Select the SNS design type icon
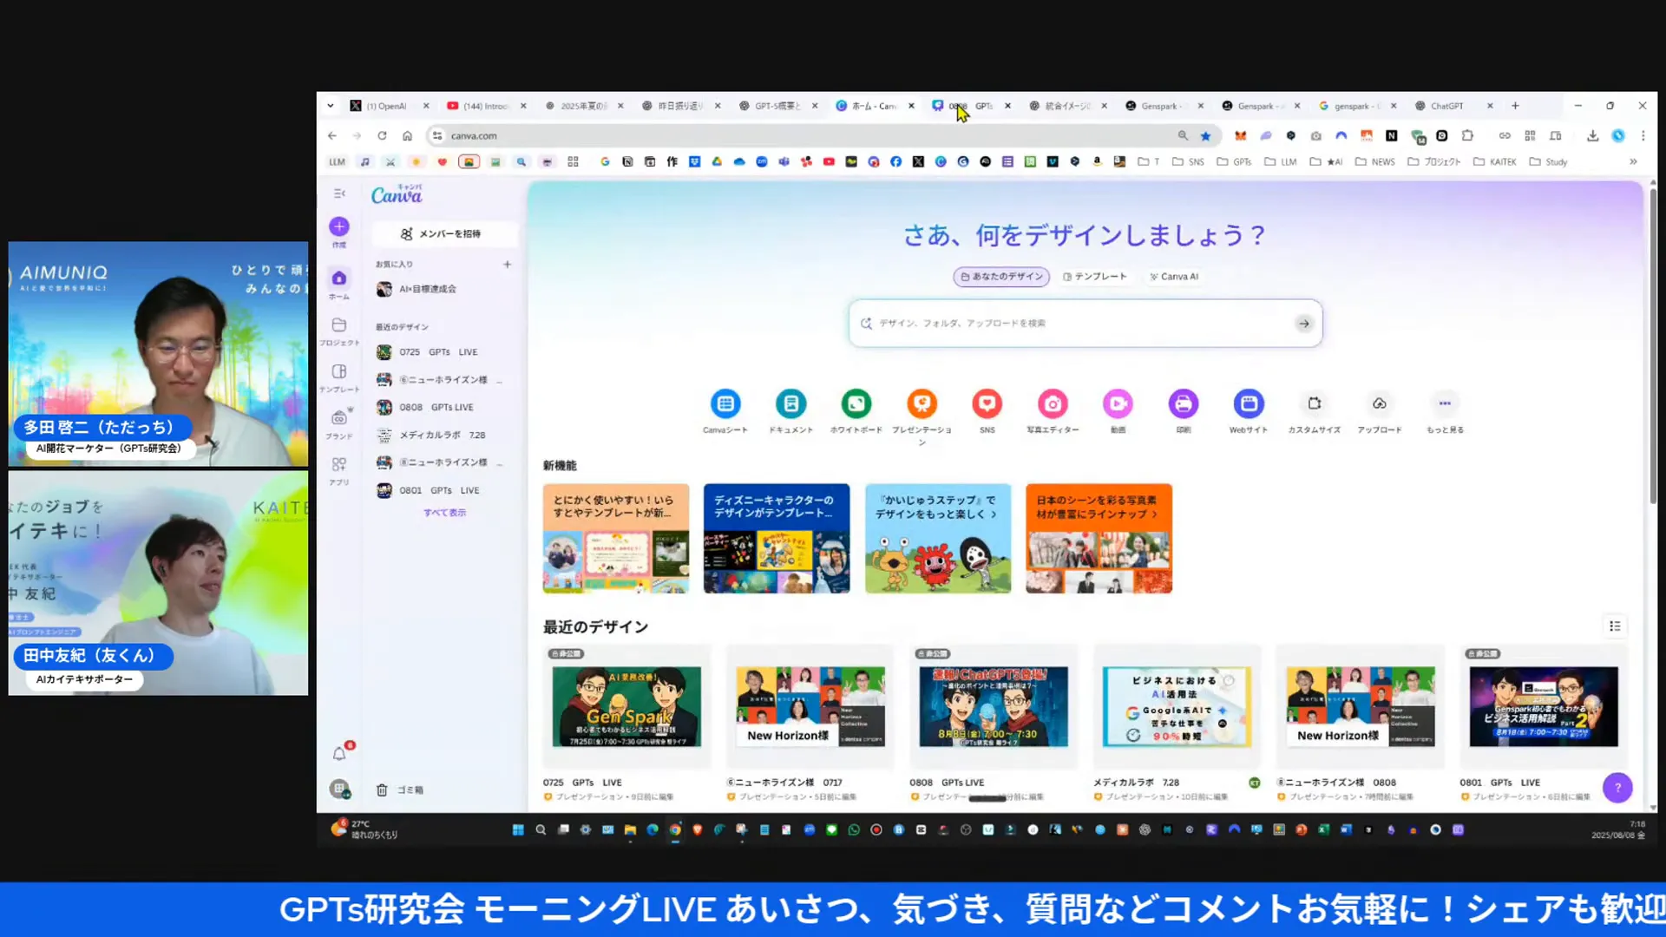This screenshot has width=1666, height=937. click(x=987, y=403)
